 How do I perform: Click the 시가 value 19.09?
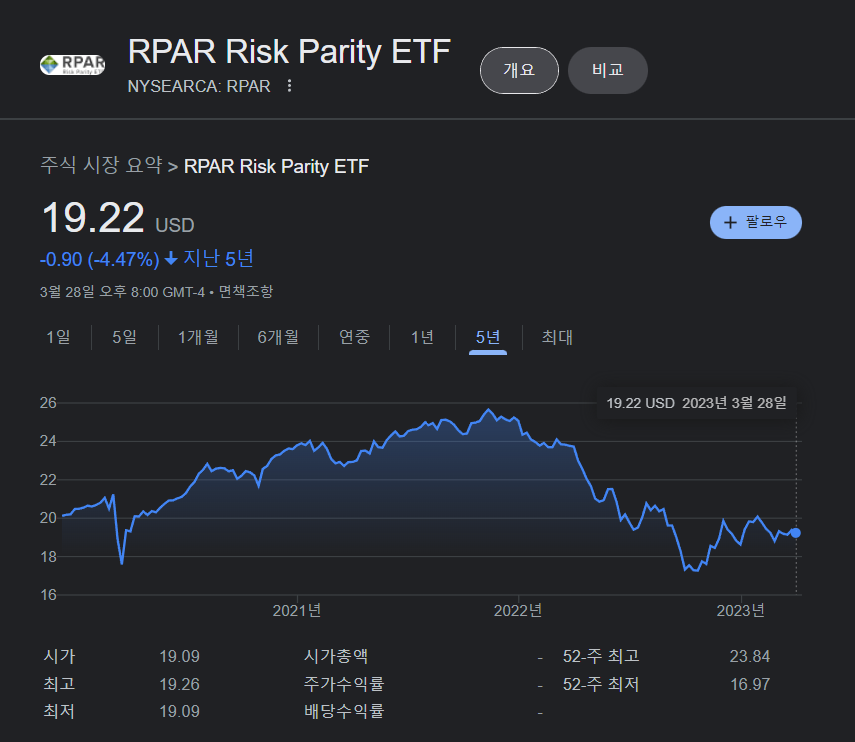tap(180, 656)
